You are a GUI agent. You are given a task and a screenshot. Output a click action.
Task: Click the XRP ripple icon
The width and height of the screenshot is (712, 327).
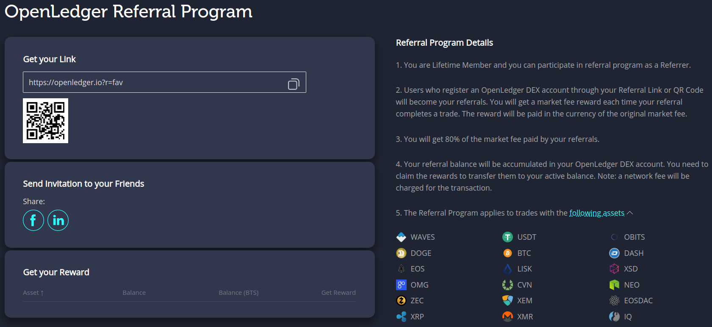tap(401, 317)
